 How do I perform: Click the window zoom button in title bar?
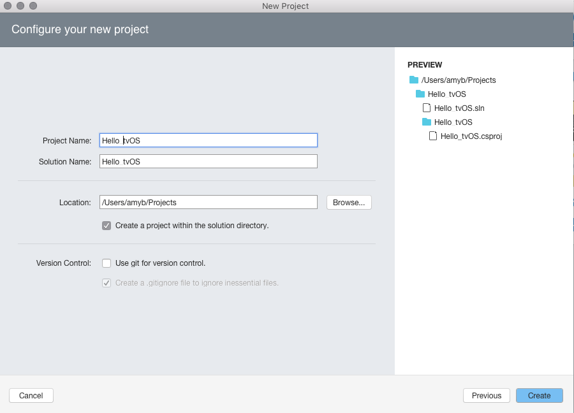point(33,6)
